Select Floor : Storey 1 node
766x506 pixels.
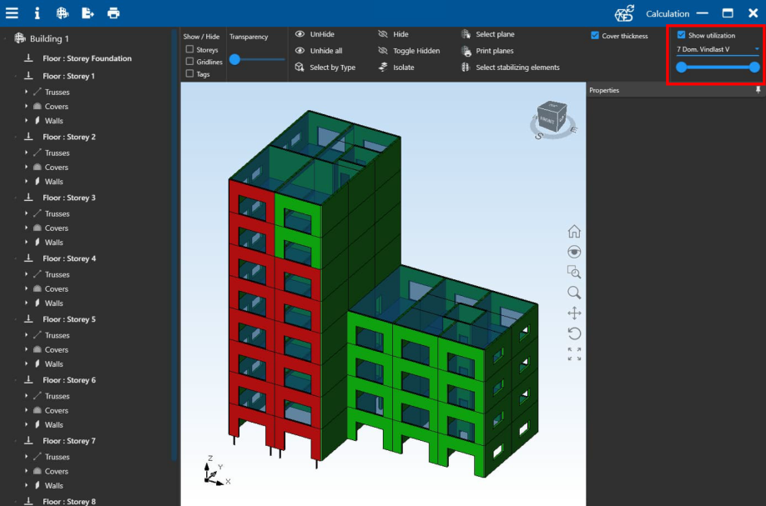click(68, 76)
